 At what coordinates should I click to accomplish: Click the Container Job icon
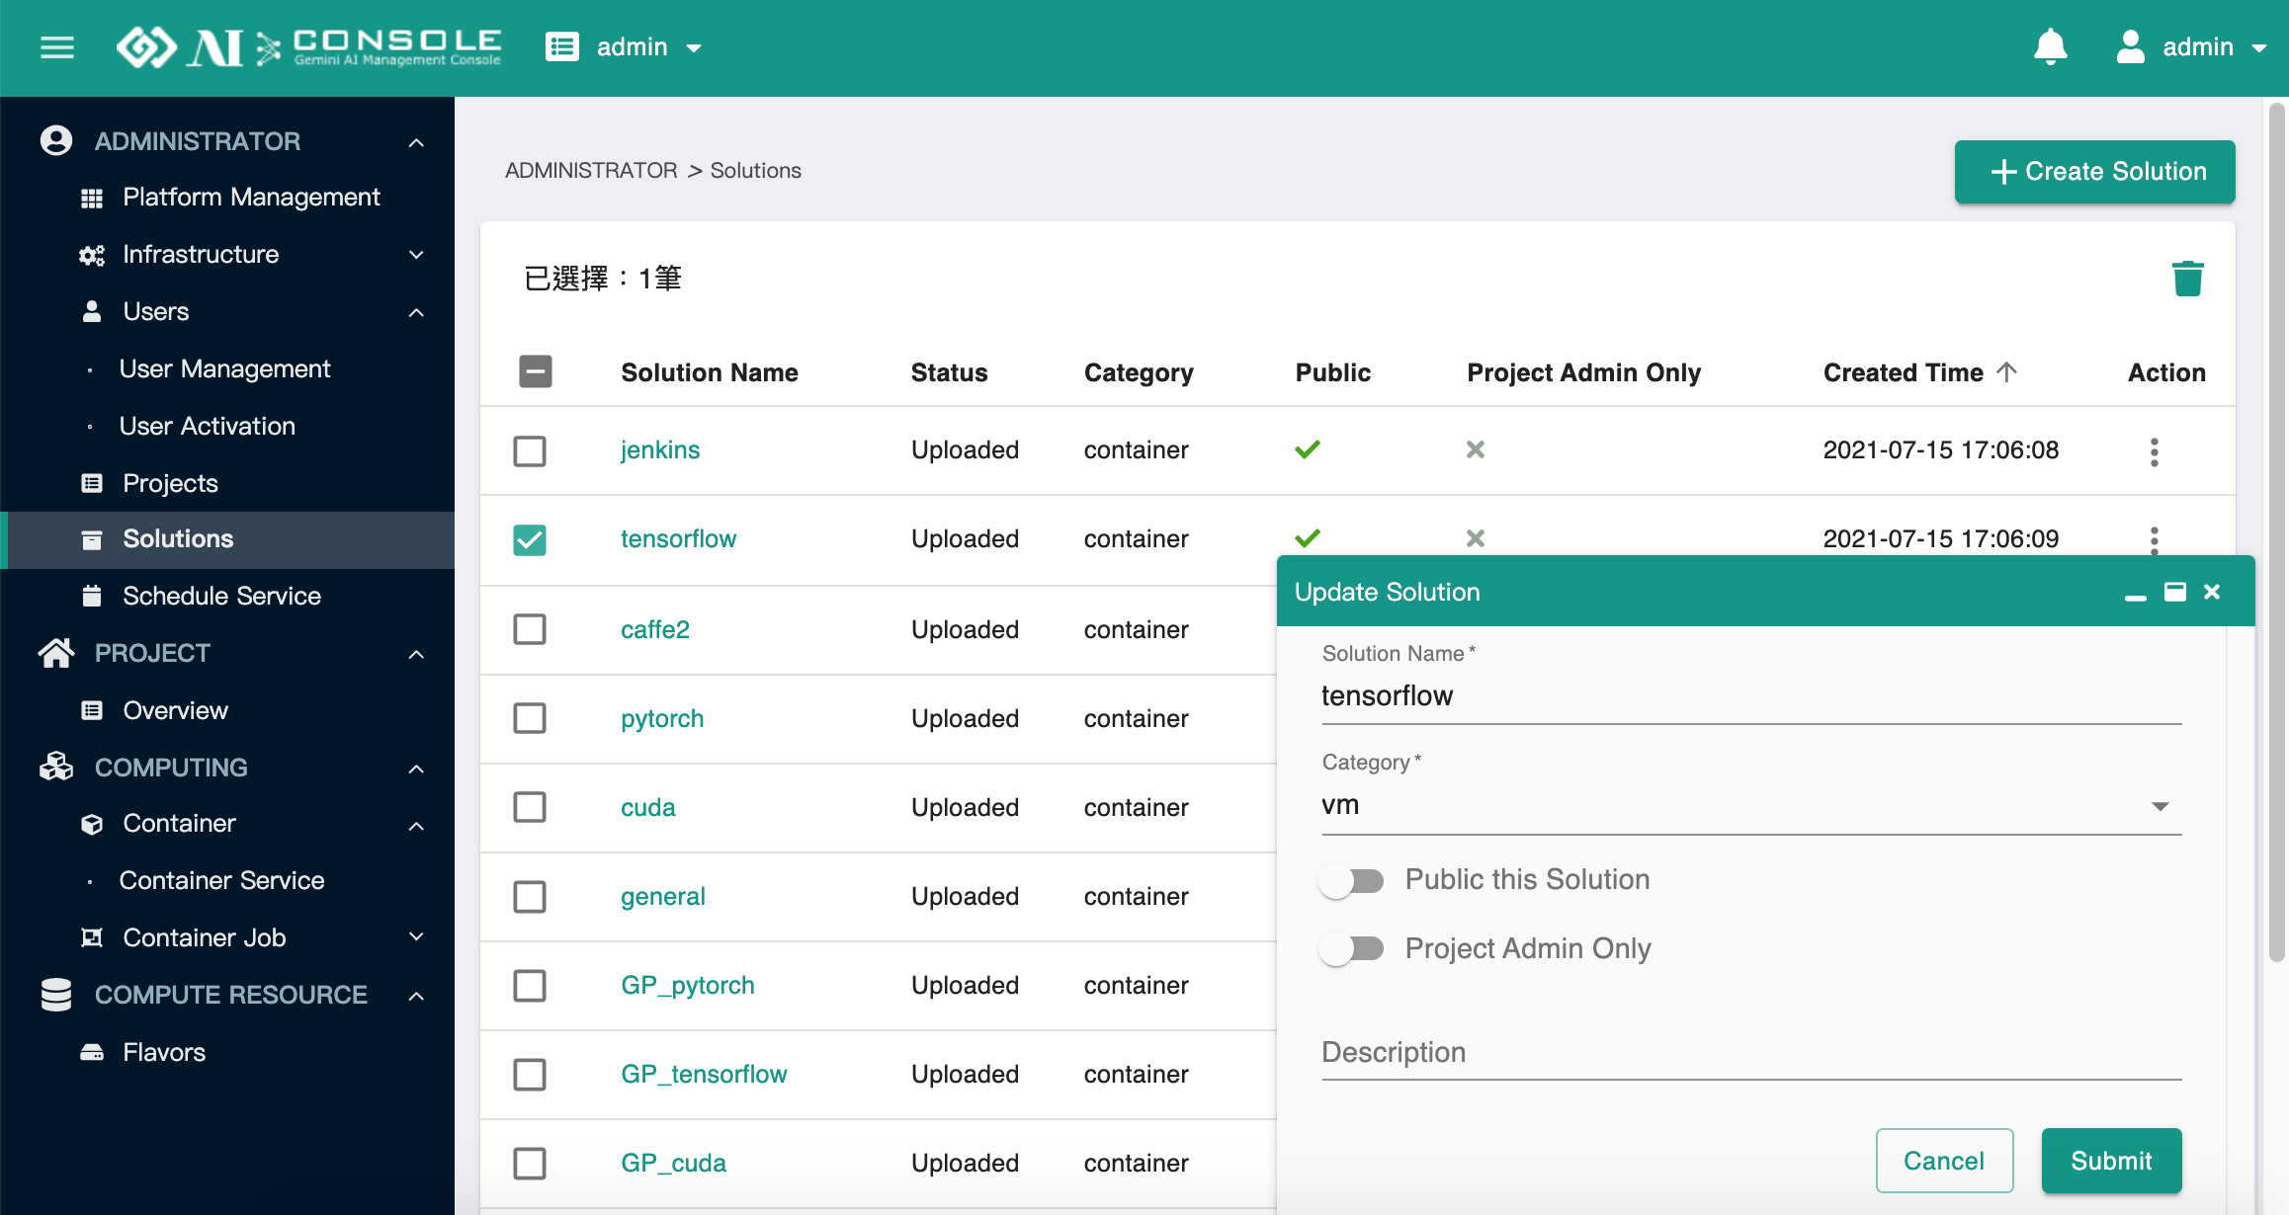(92, 937)
